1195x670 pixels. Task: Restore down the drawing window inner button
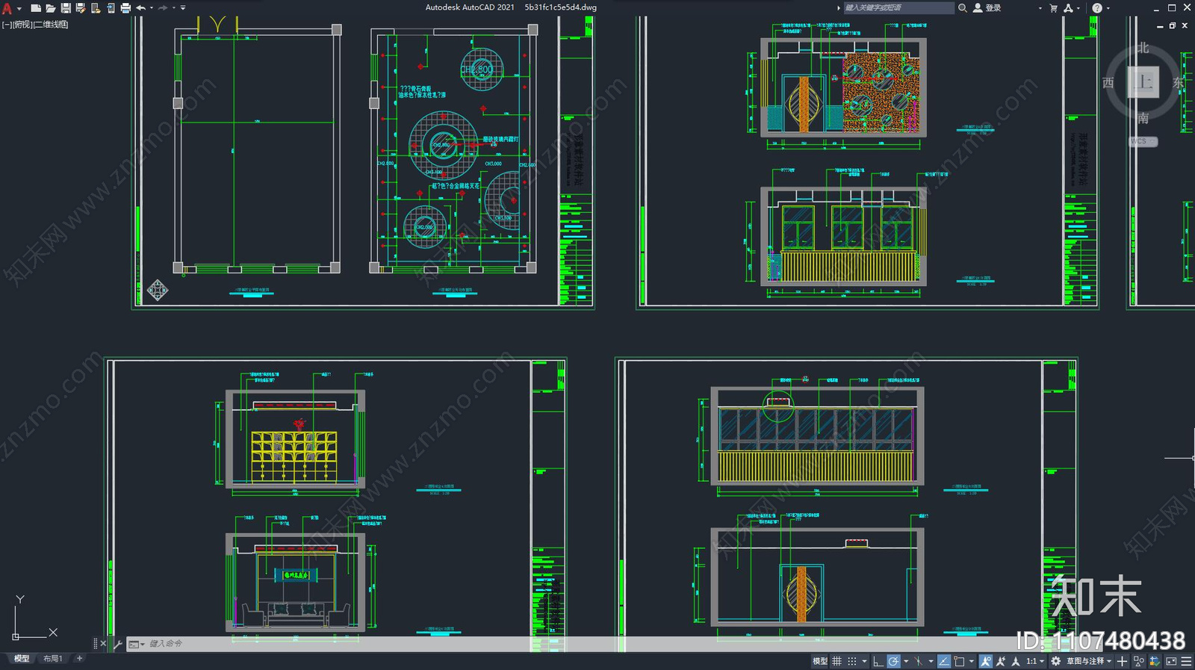point(1173,25)
